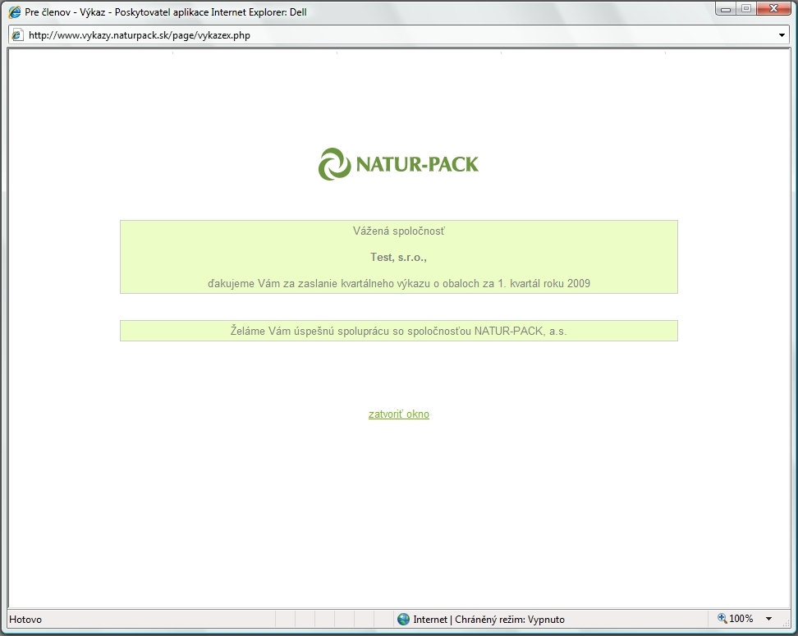Image resolution: width=798 pixels, height=636 pixels.
Task: Click the page icon beside the URL
Action: (x=17, y=35)
